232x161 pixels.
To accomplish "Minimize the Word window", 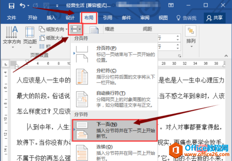I will (x=188, y=5).
